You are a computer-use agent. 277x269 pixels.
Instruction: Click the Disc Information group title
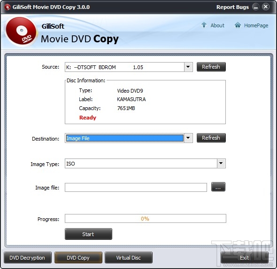pos(86,80)
